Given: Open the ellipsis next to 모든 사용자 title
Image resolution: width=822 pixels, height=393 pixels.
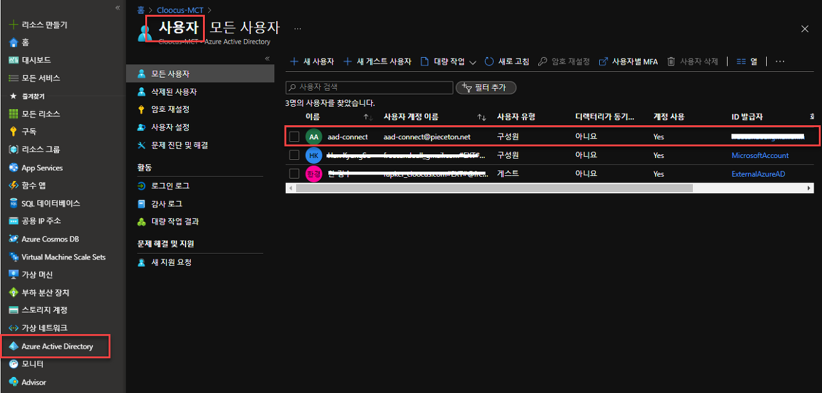Looking at the screenshot, I should click(x=298, y=28).
